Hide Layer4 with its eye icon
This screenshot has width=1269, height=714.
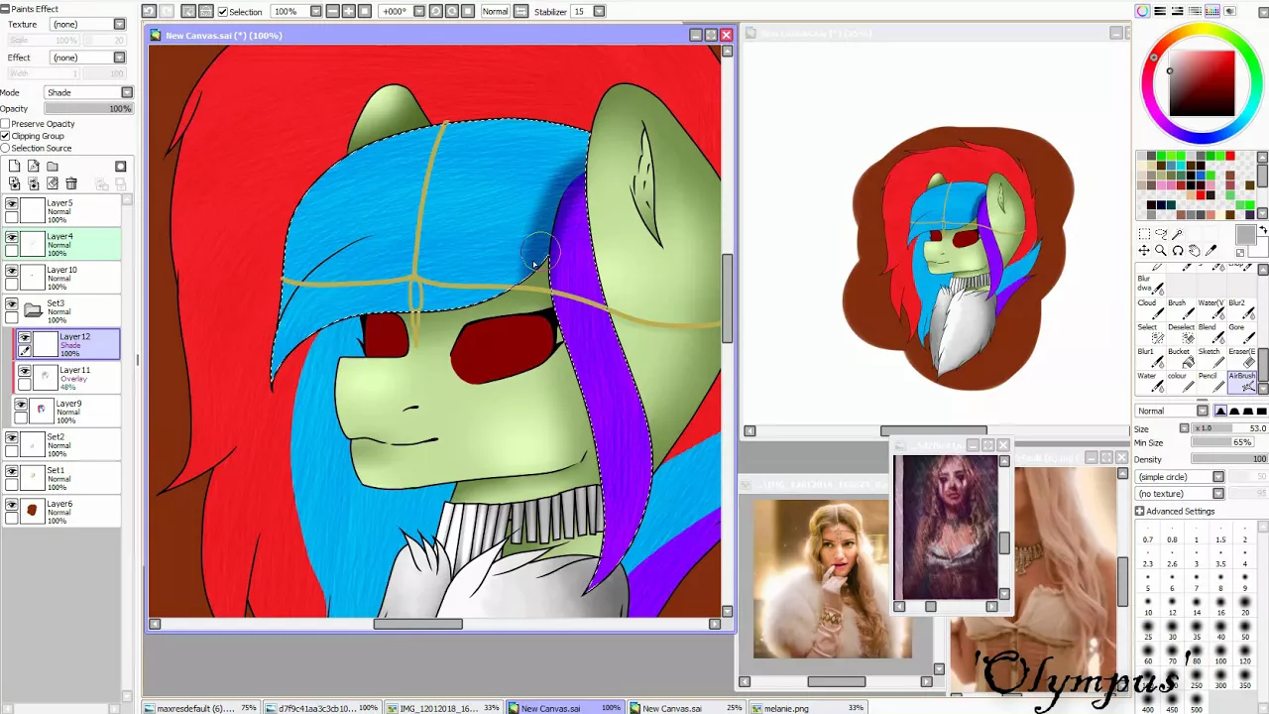click(x=12, y=238)
